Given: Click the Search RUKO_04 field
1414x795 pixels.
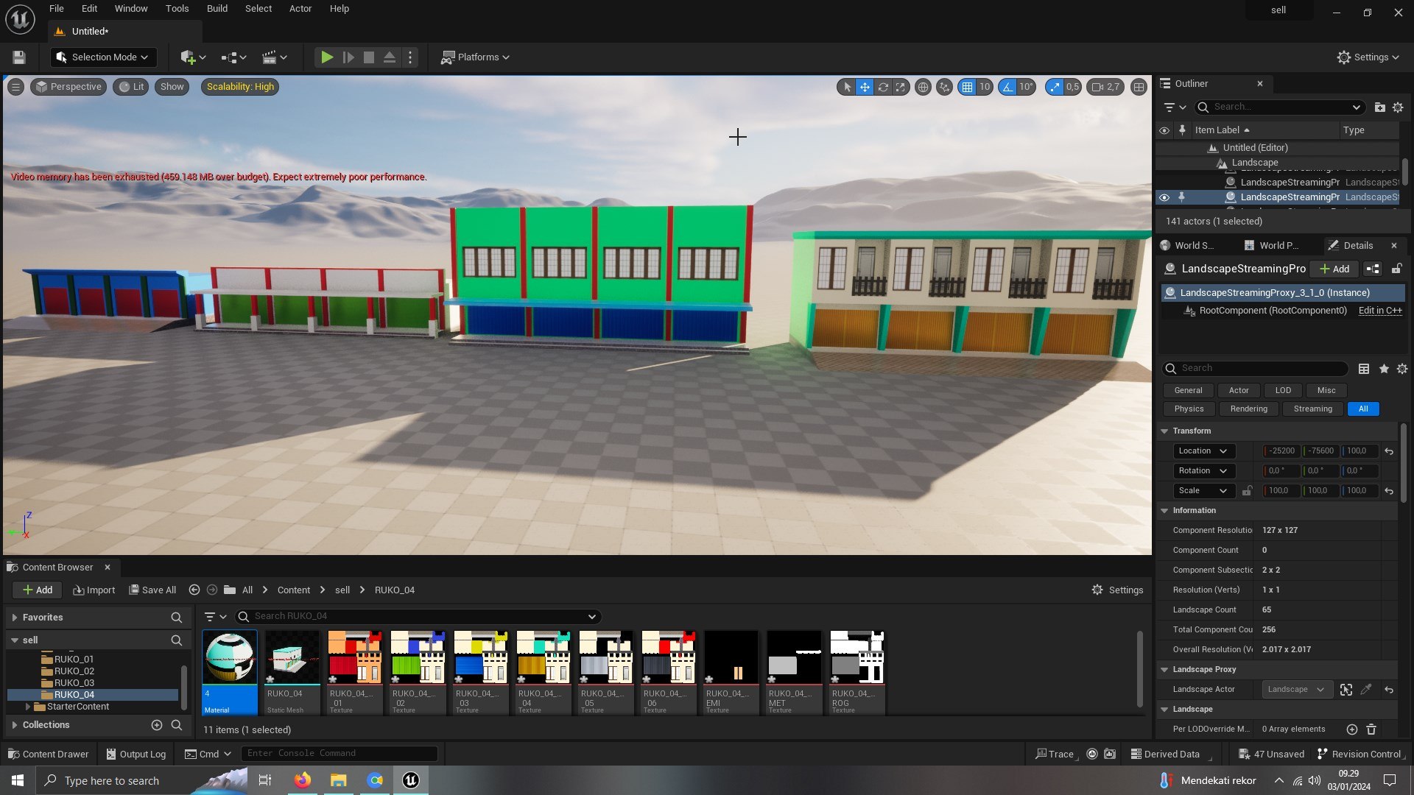Looking at the screenshot, I should pyautogui.click(x=418, y=617).
